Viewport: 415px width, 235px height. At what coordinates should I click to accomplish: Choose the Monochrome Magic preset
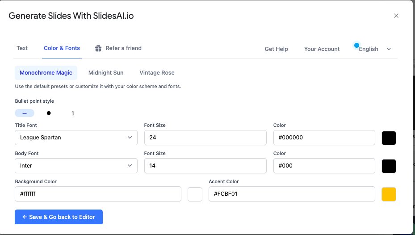pyautogui.click(x=46, y=73)
